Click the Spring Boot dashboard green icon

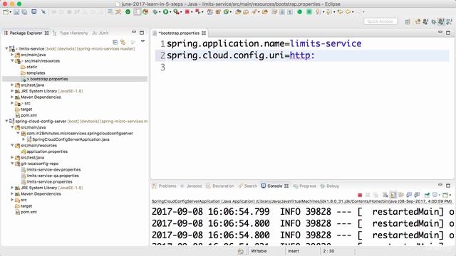click(128, 12)
